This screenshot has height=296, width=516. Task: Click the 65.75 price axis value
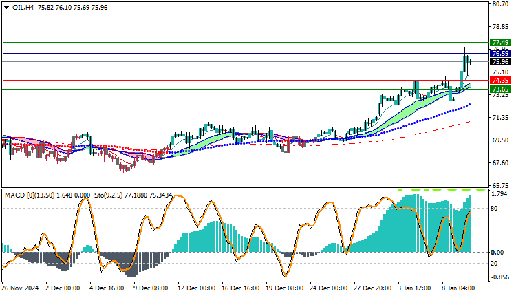coord(500,185)
